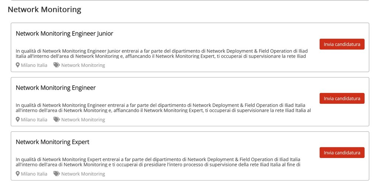Click tag icon in Network Monitoring Engineer card

[56, 119]
